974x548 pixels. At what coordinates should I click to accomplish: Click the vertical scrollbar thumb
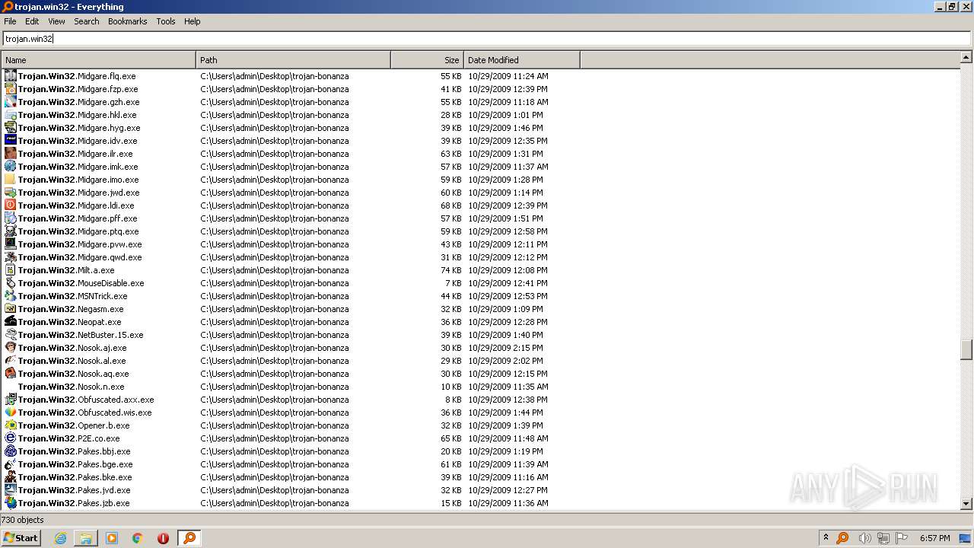pyautogui.click(x=966, y=349)
